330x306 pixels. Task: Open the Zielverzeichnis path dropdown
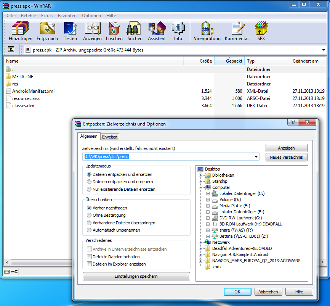pos(256,157)
